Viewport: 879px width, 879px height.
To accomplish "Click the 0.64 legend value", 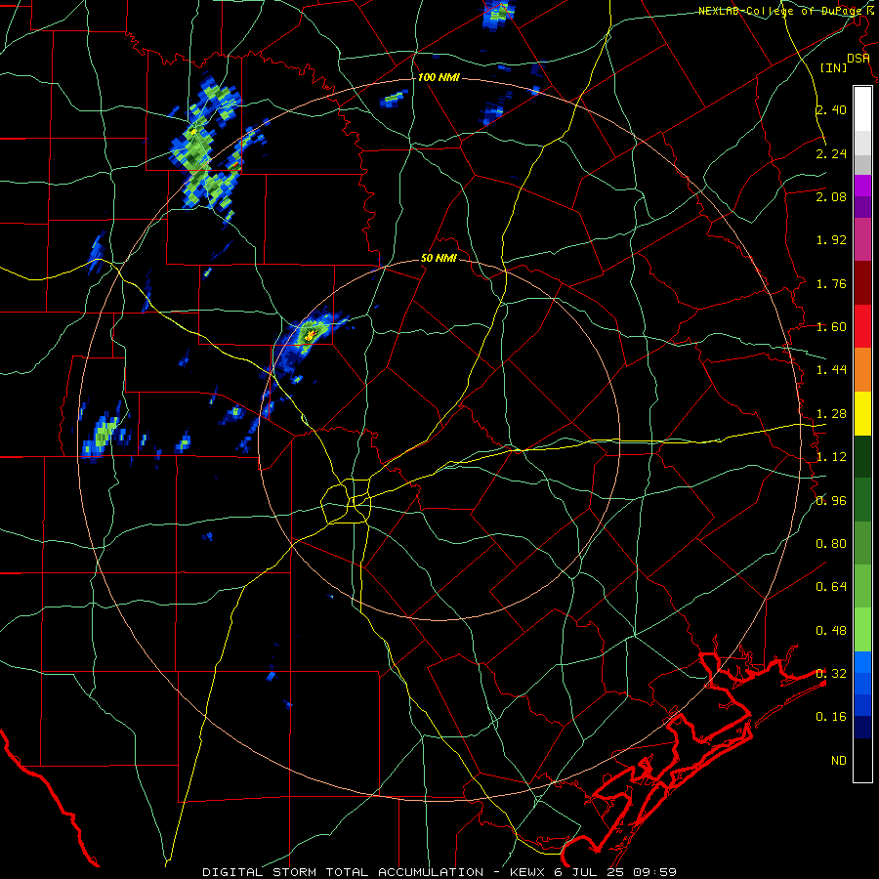I will coord(831,587).
